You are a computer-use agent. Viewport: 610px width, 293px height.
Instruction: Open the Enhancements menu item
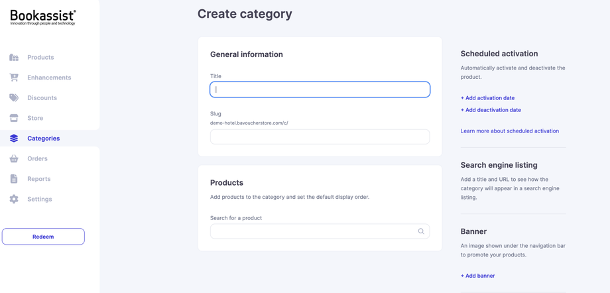[49, 78]
